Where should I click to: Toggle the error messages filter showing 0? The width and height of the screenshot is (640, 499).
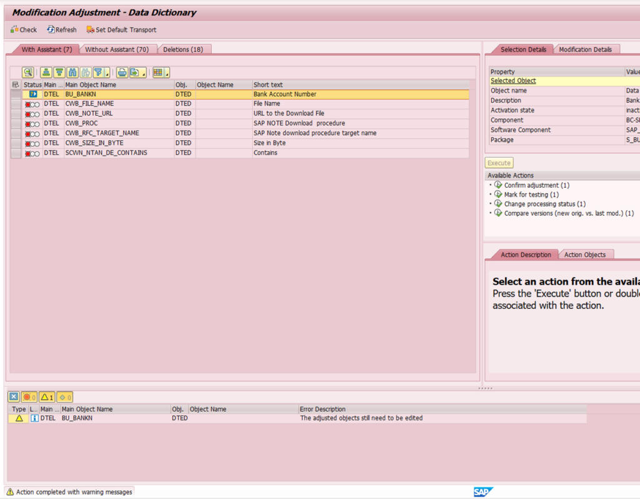pos(29,397)
